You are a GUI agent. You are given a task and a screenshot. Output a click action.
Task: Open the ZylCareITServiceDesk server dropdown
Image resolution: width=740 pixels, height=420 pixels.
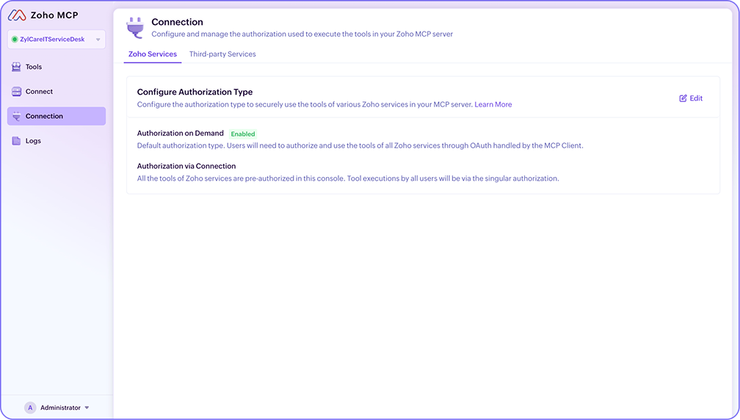56,39
